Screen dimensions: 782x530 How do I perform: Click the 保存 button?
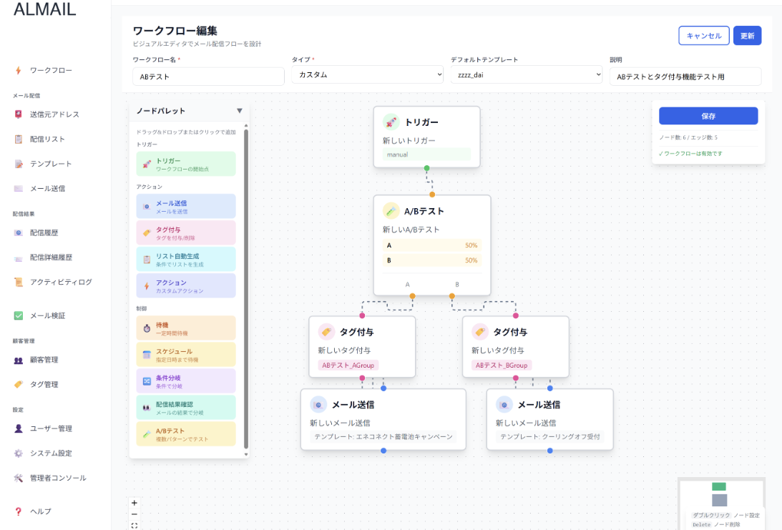point(708,116)
